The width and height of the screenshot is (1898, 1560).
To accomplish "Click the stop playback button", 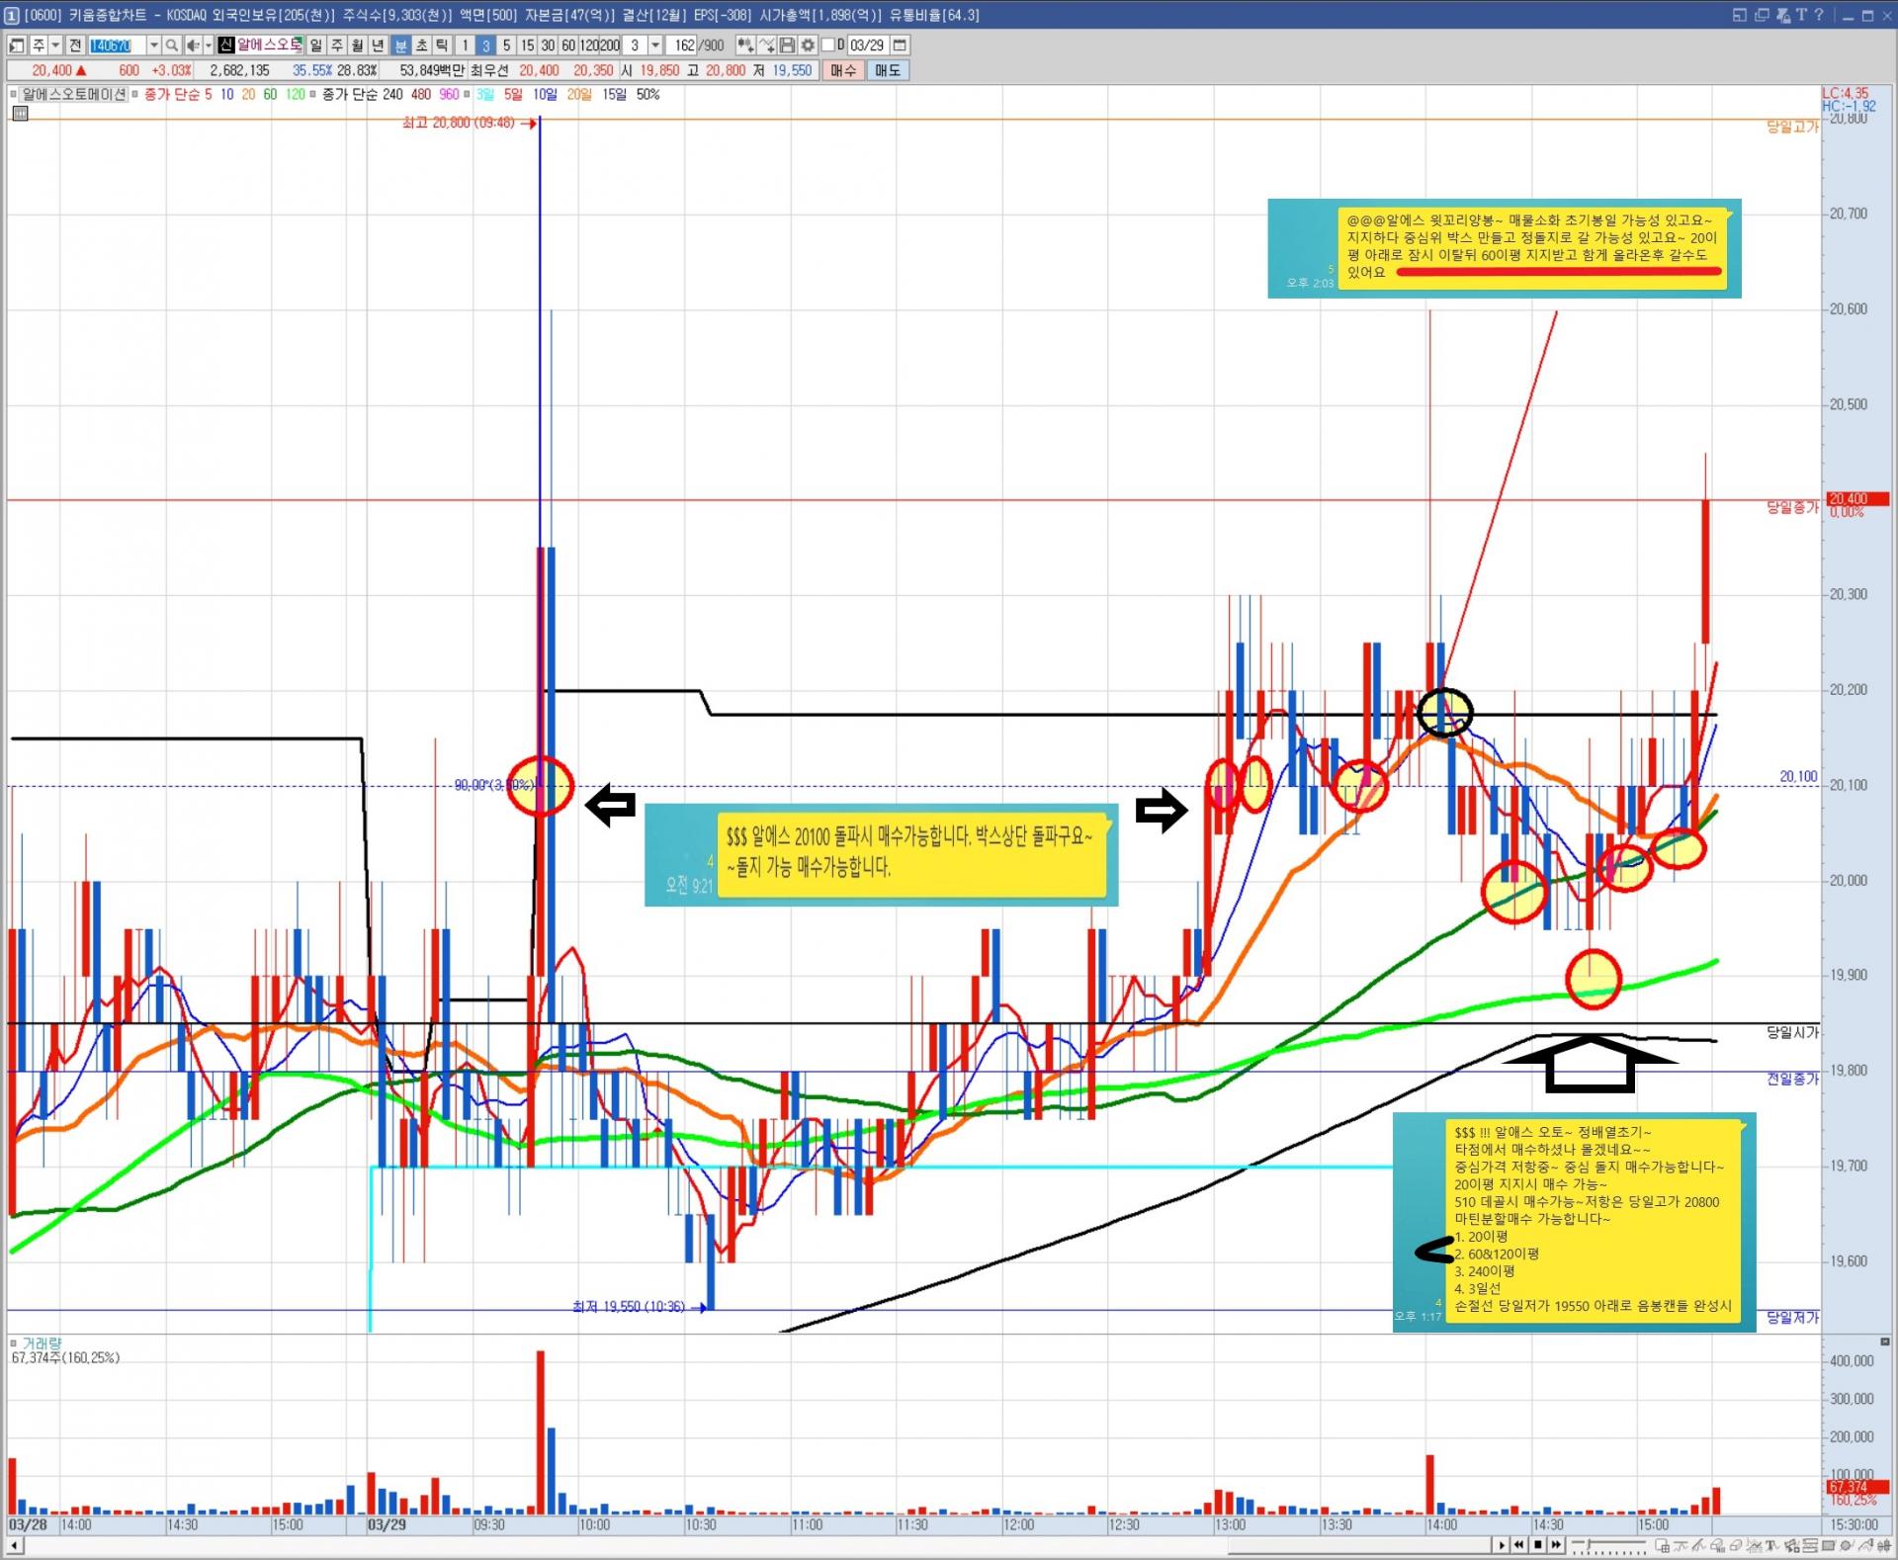I will [1537, 1545].
